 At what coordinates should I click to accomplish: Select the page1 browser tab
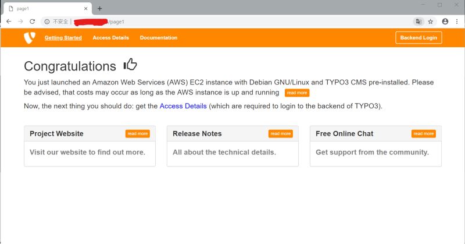pos(48,9)
